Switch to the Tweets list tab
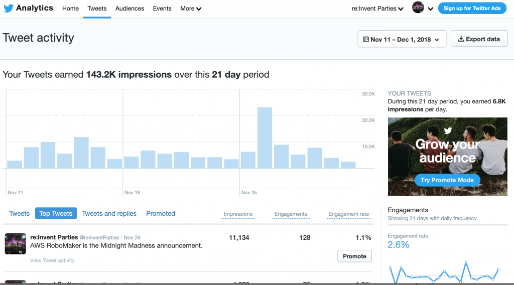514x285 pixels. (x=20, y=213)
